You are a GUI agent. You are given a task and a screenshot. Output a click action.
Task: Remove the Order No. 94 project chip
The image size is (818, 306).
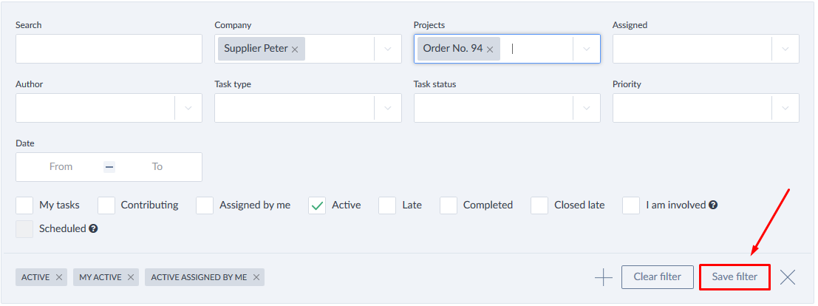490,50
